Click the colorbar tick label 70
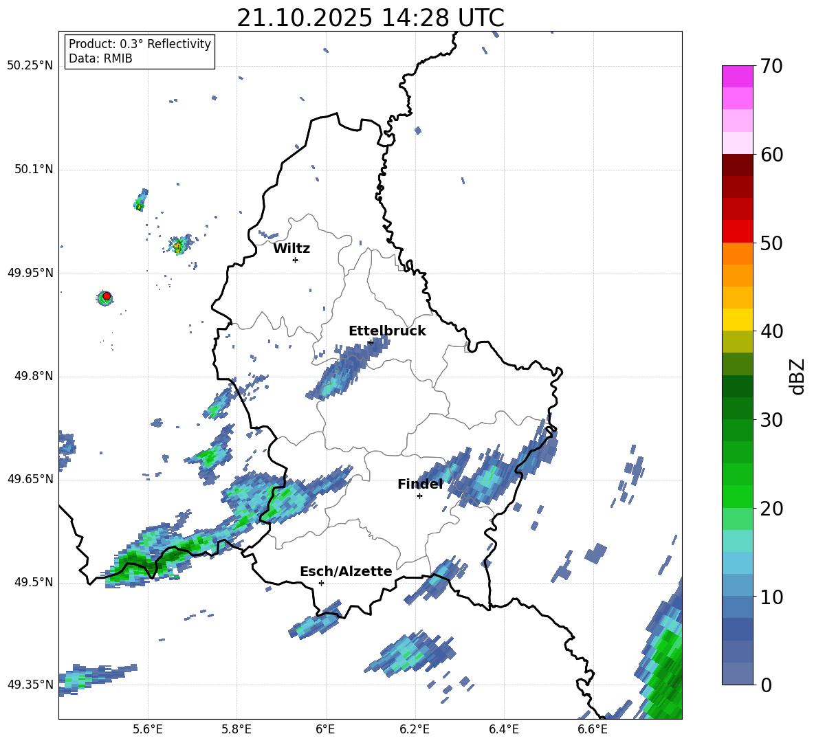The height and width of the screenshot is (743, 814). click(x=771, y=66)
